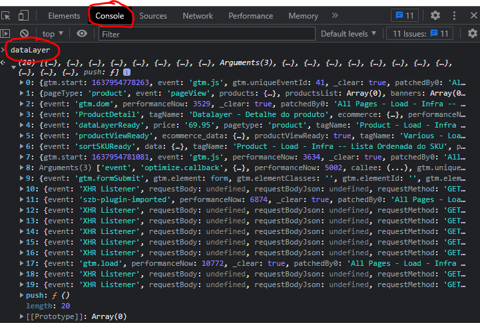Expand entry 18 XHR Listener event
480x323 pixels.
coord(21,274)
